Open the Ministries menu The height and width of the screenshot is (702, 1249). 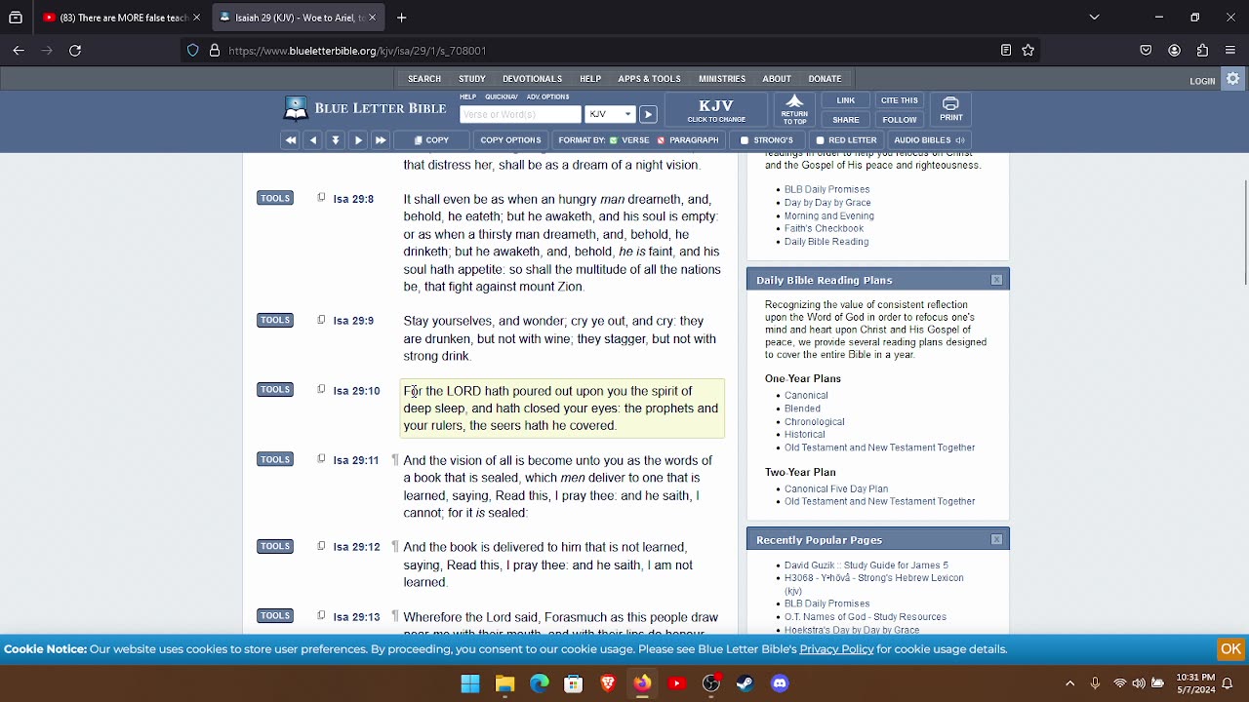click(x=722, y=79)
